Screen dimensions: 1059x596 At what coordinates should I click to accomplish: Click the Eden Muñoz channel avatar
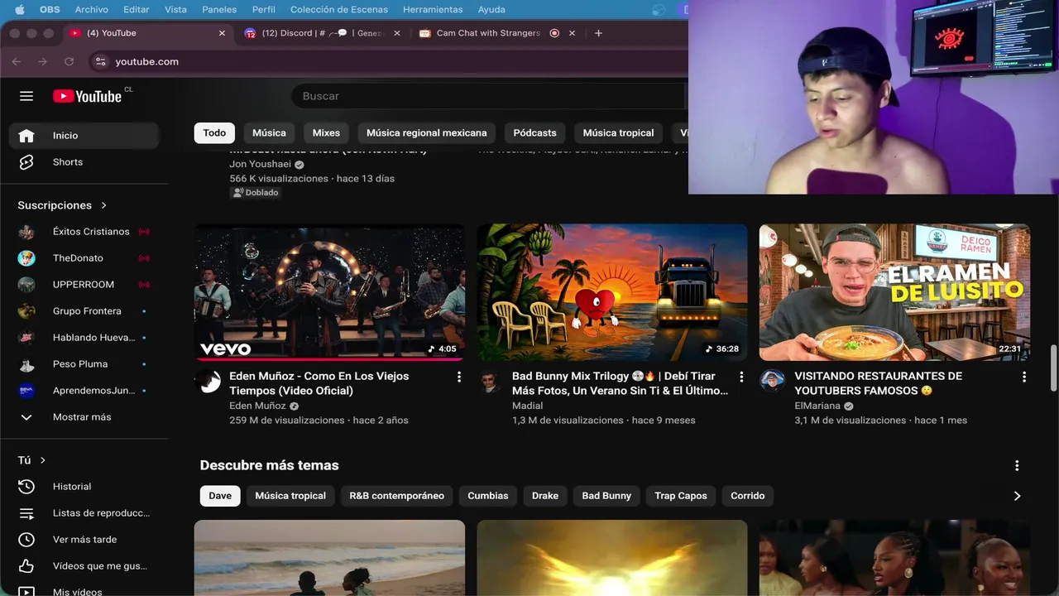coord(208,382)
